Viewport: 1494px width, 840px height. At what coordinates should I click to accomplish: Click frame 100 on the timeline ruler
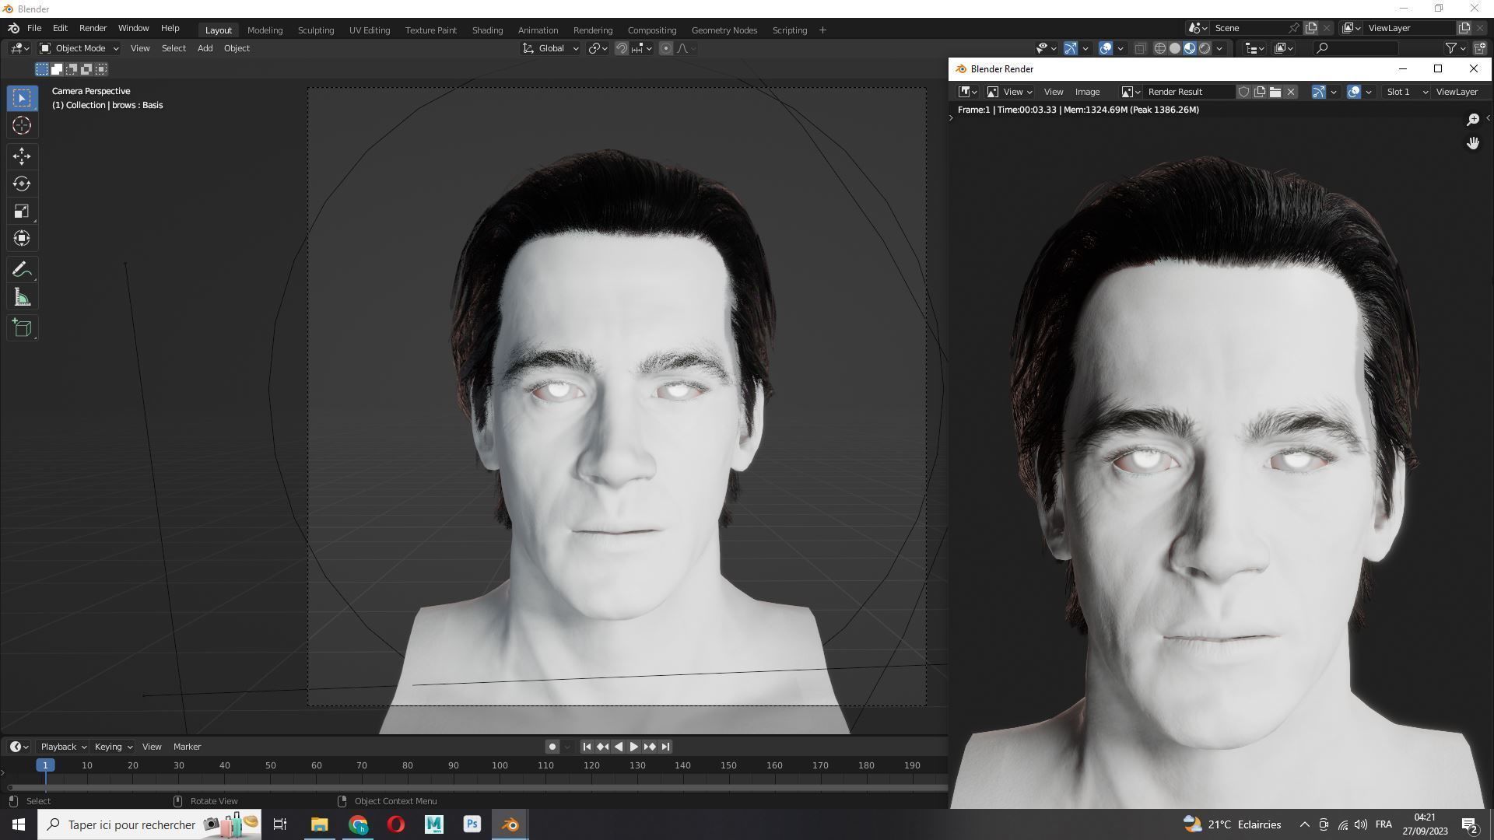[x=500, y=765]
